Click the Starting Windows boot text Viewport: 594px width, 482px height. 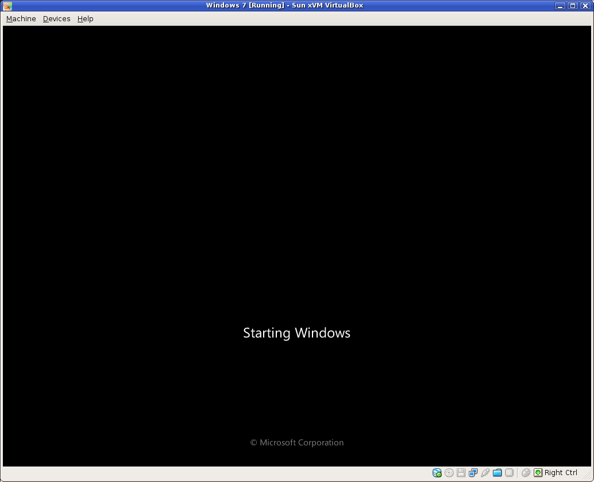point(296,333)
